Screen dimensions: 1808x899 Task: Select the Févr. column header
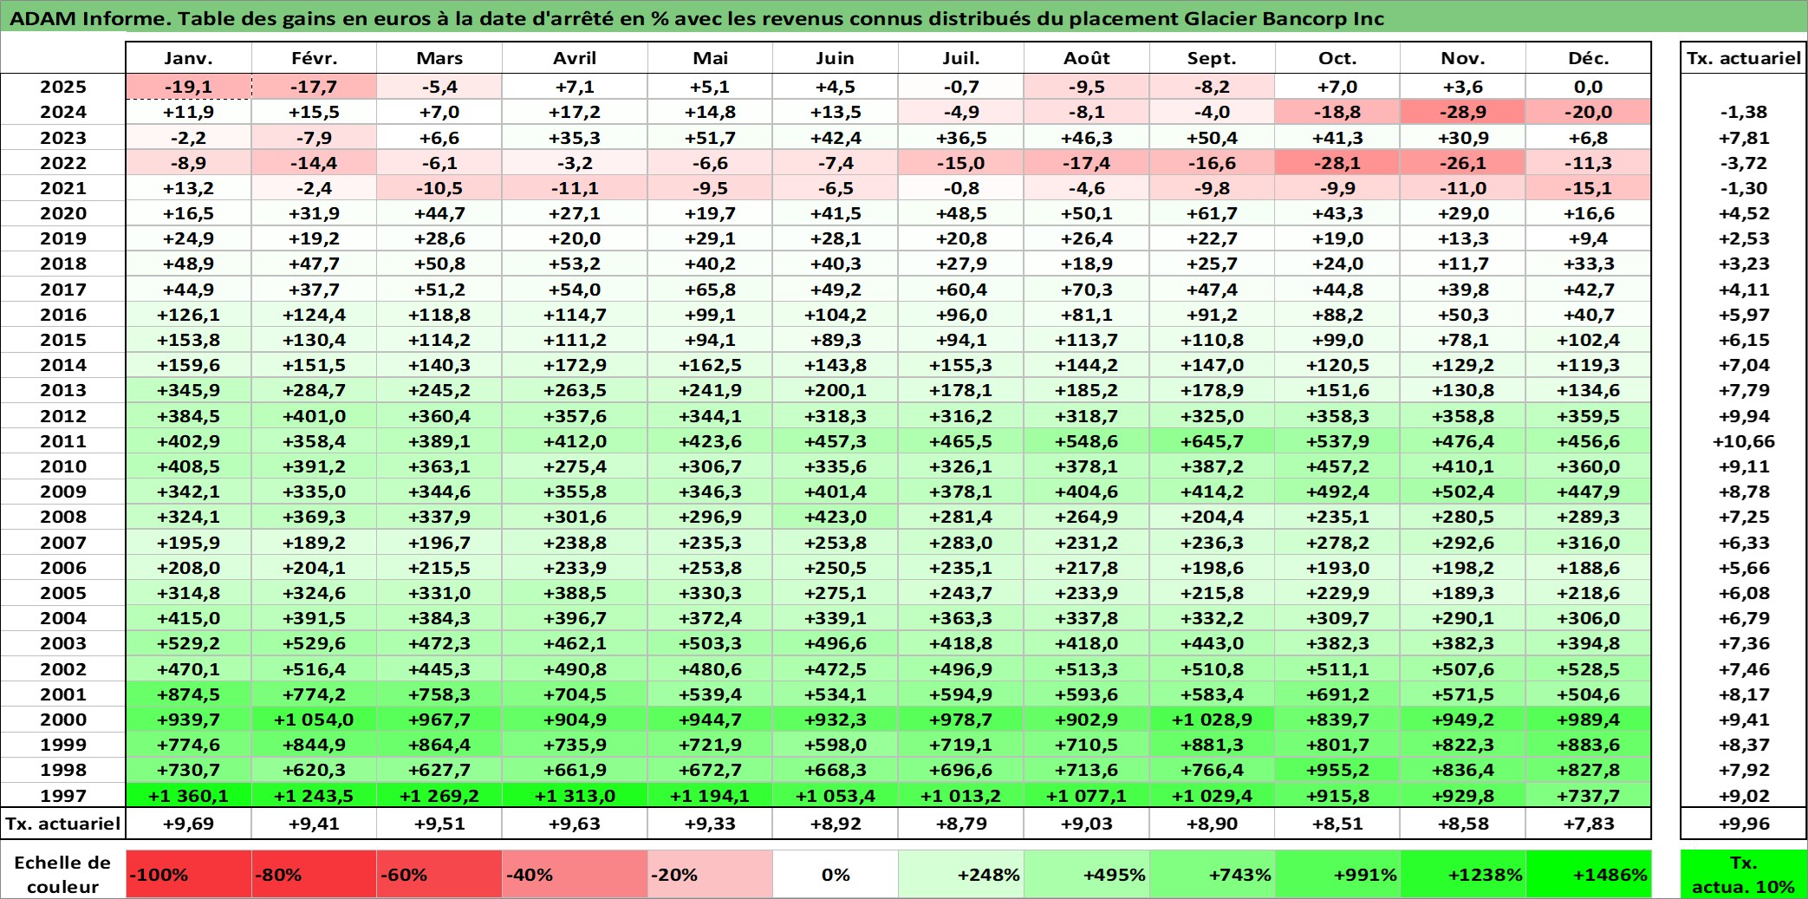tap(314, 58)
